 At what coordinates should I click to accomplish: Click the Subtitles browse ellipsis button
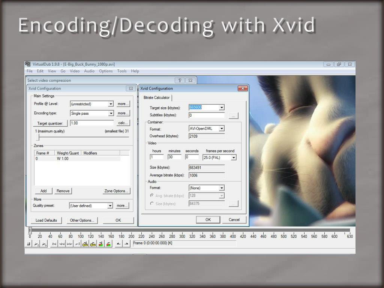click(233, 115)
